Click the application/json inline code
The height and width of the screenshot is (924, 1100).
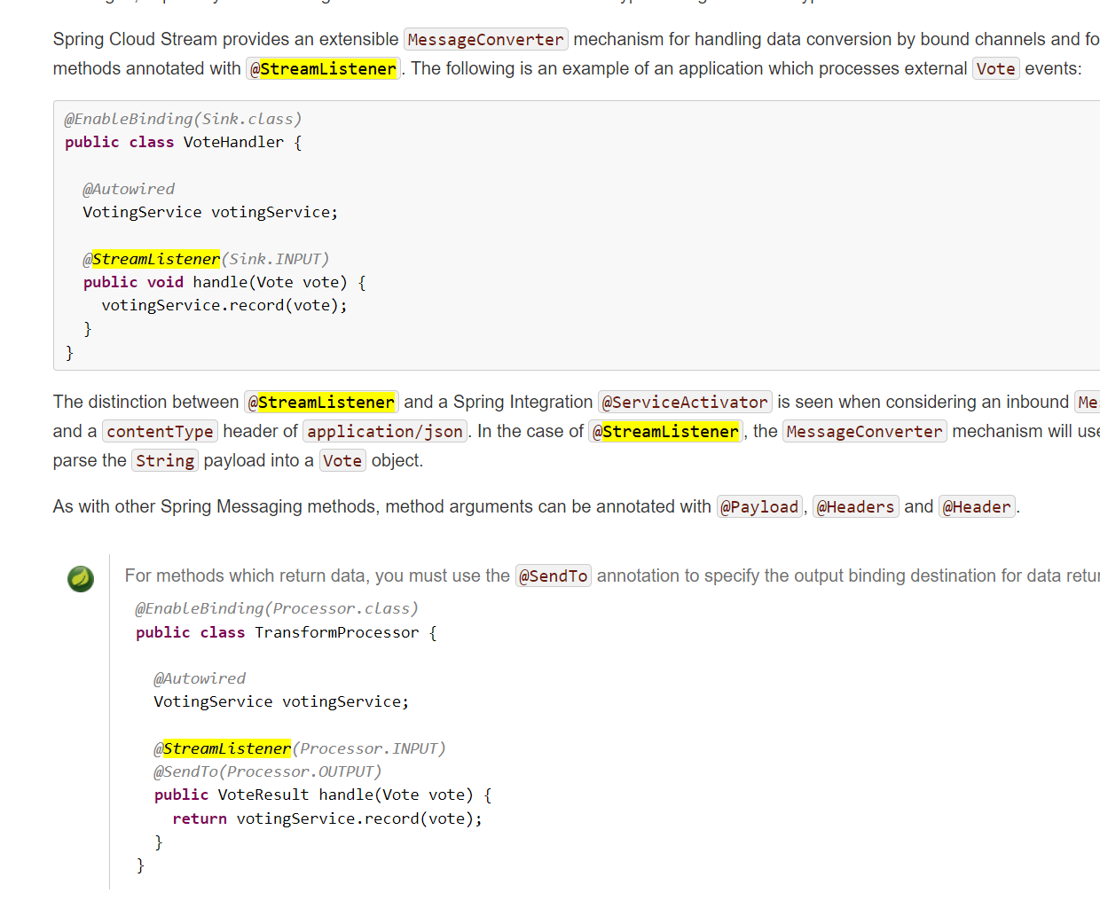pos(385,431)
